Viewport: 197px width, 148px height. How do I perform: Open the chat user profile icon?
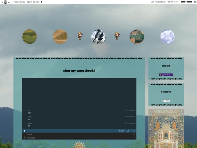coord(24,131)
